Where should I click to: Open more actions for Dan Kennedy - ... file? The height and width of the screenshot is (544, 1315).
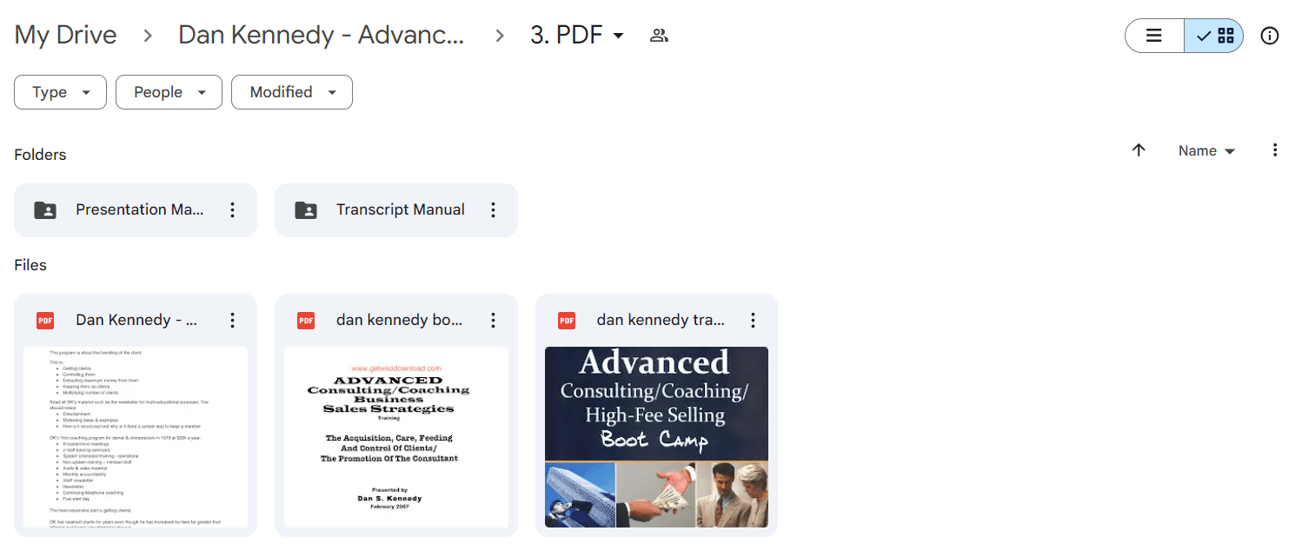232,320
